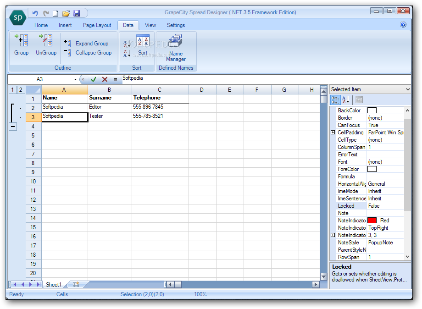The width and height of the screenshot is (422, 309).
Task: Open the Selected Item dropdown
Action: click(407, 89)
